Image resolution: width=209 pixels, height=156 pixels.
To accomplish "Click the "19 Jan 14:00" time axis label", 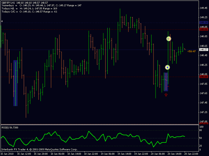I will tap(124, 154).
